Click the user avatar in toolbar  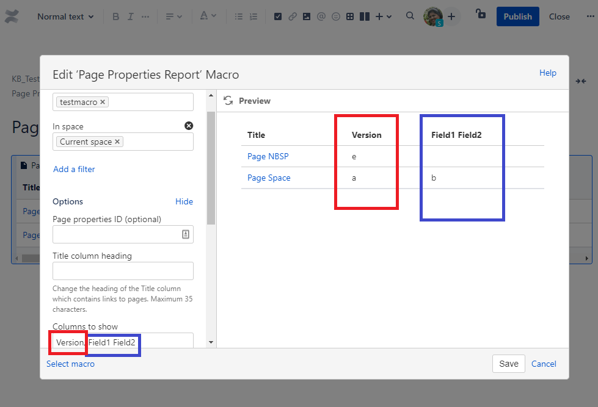point(433,16)
